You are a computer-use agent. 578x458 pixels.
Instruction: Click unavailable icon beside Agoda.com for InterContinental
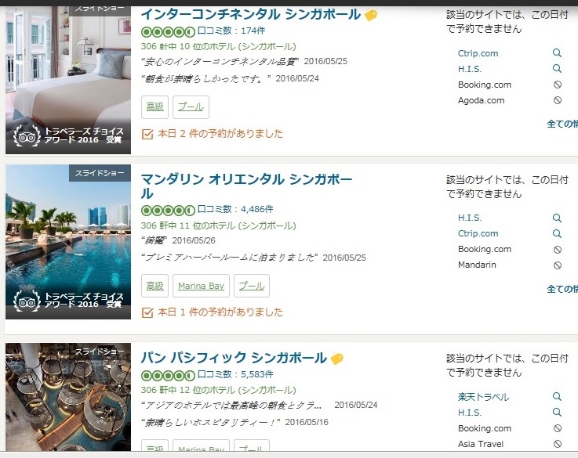coord(558,100)
